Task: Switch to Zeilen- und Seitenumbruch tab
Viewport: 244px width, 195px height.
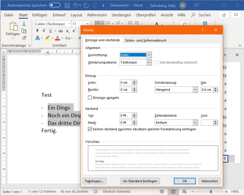Action: [x=146, y=41]
